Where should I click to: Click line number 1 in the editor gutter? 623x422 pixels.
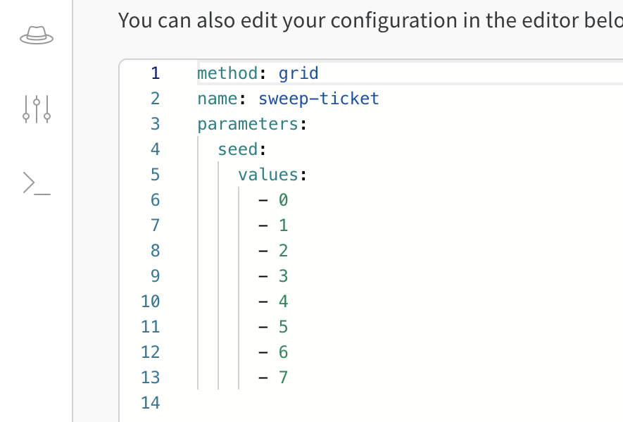coord(155,73)
